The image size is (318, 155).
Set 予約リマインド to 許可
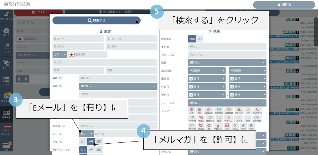pos(91,149)
